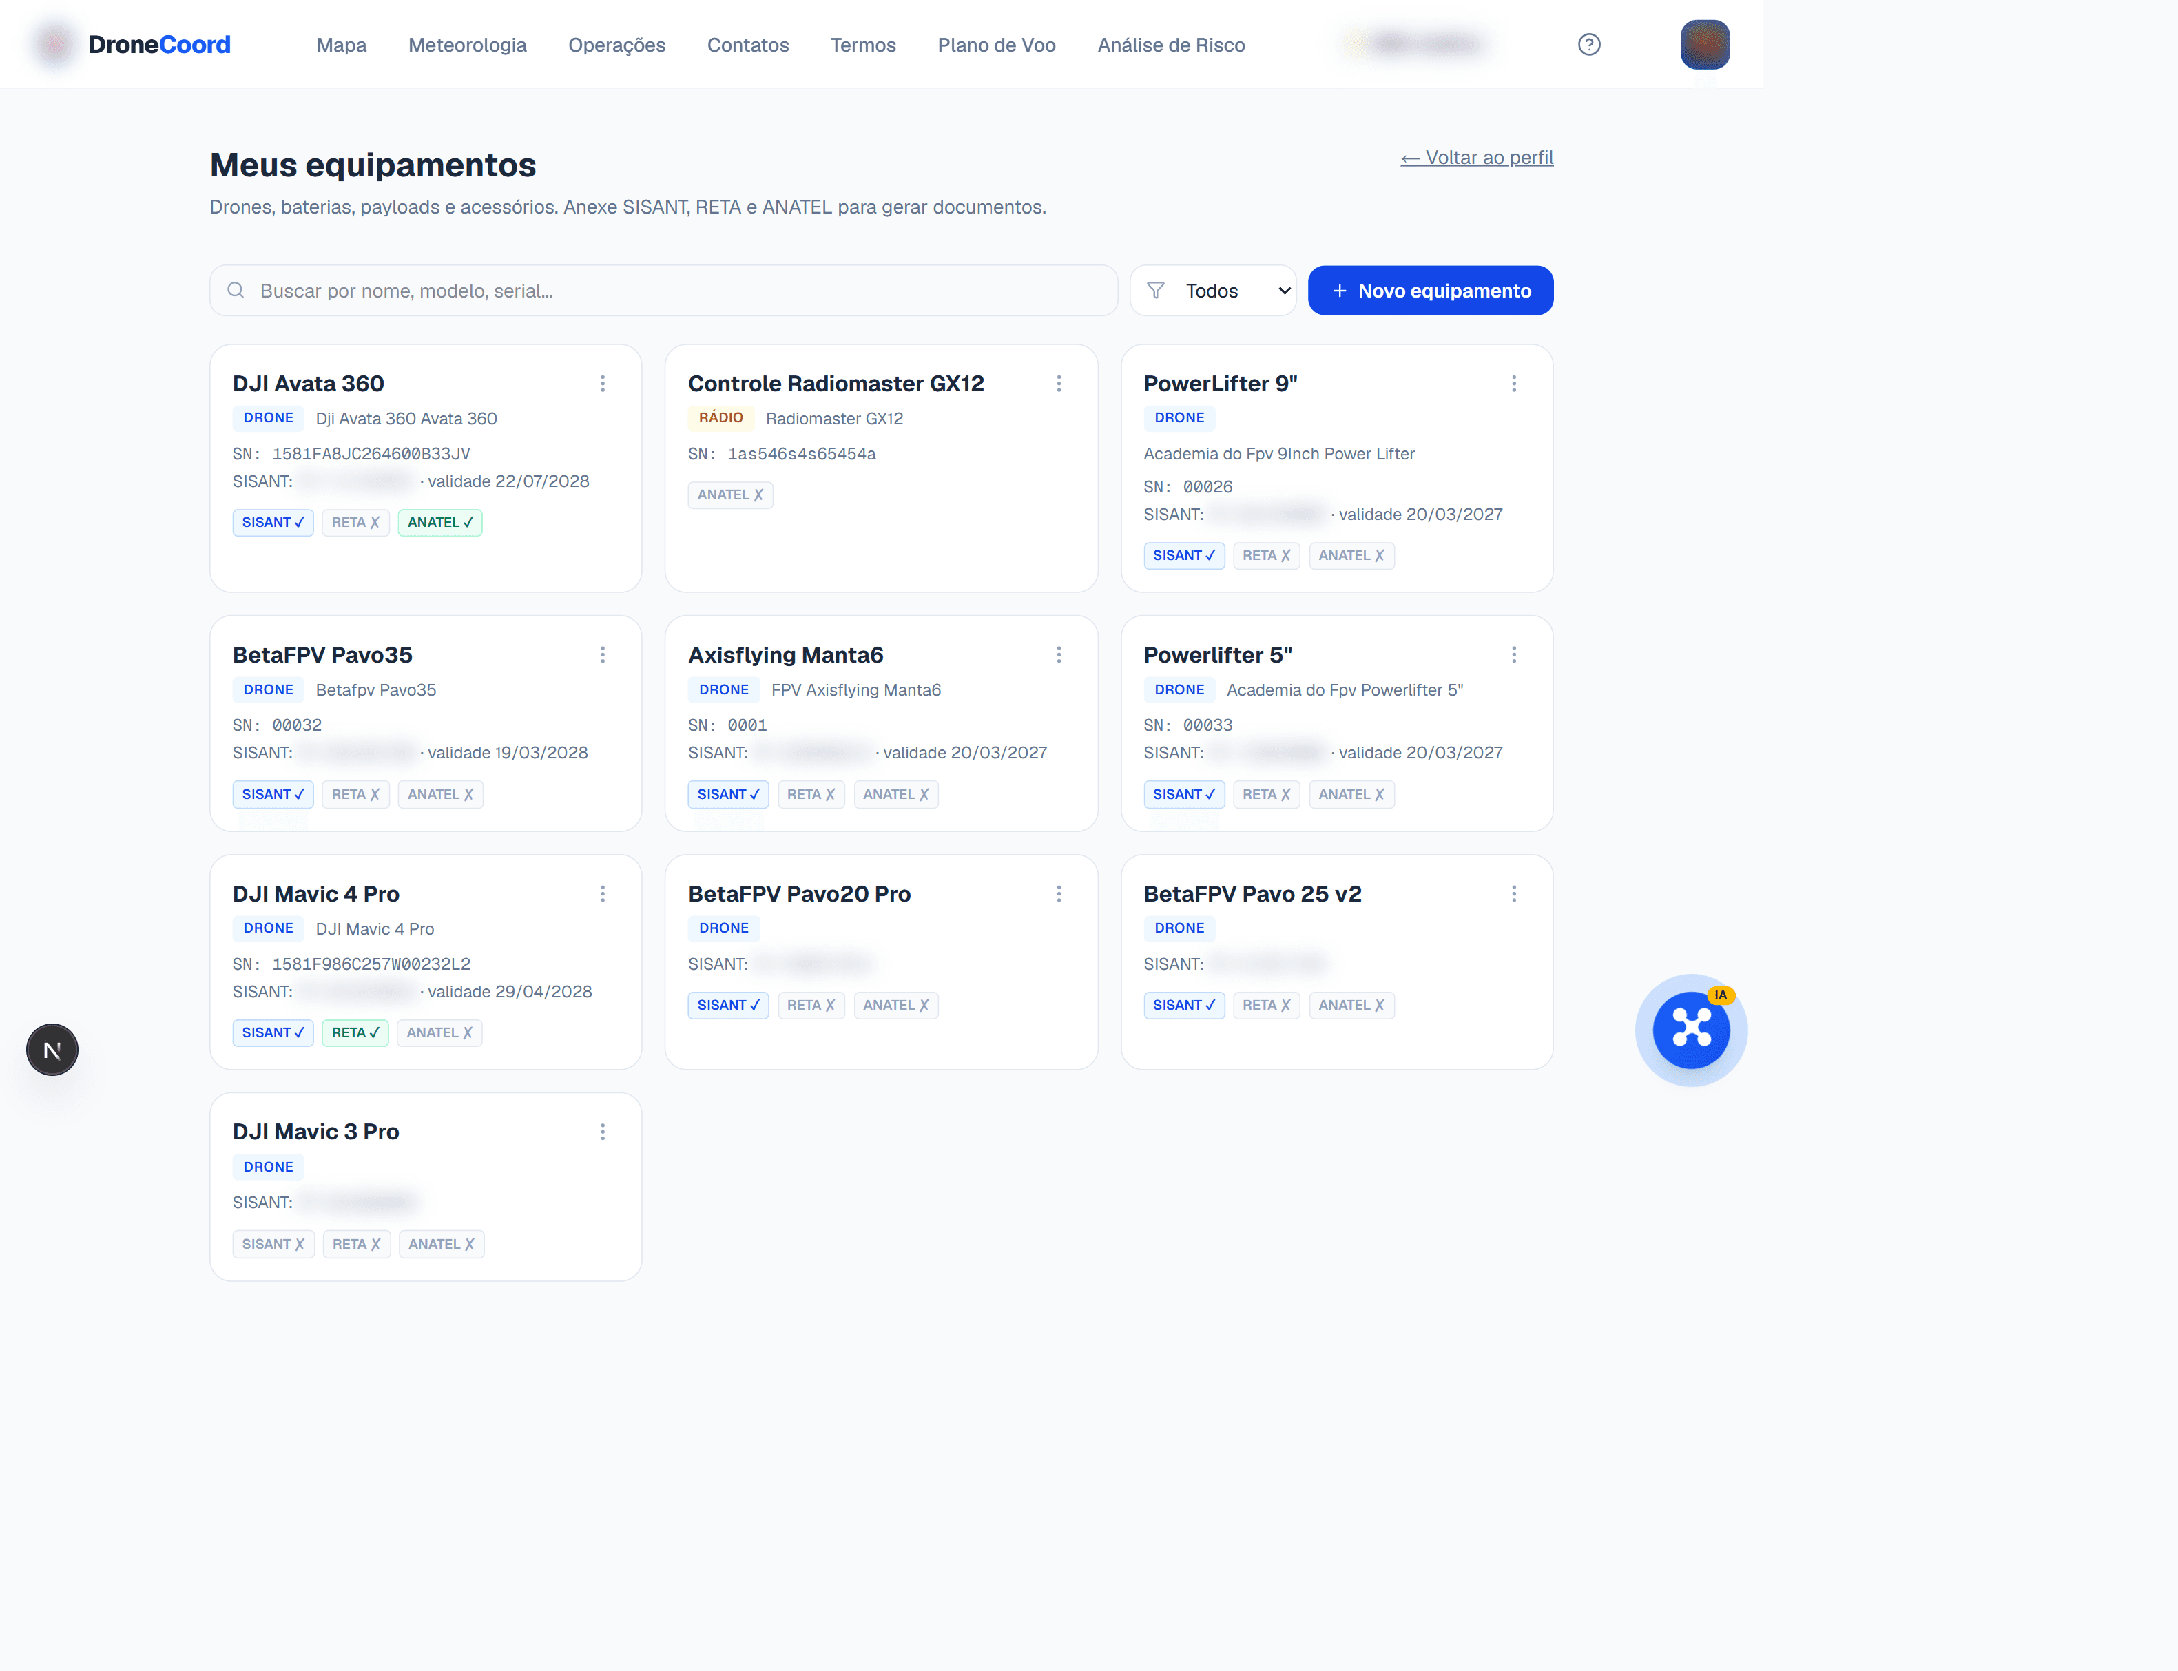2178x1671 pixels.
Task: Follow the Voltar ao perfil link
Action: [x=1477, y=157]
